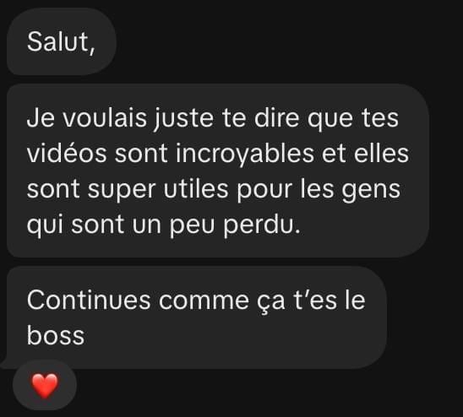The width and height of the screenshot is (463, 417).
Task: Click the word "elles" in the message
Action: tap(381, 153)
